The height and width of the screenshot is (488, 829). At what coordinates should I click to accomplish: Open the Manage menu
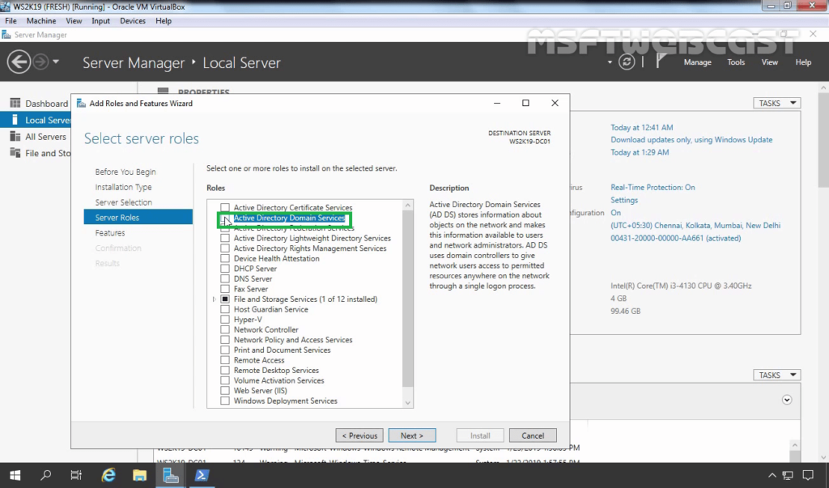tap(697, 62)
